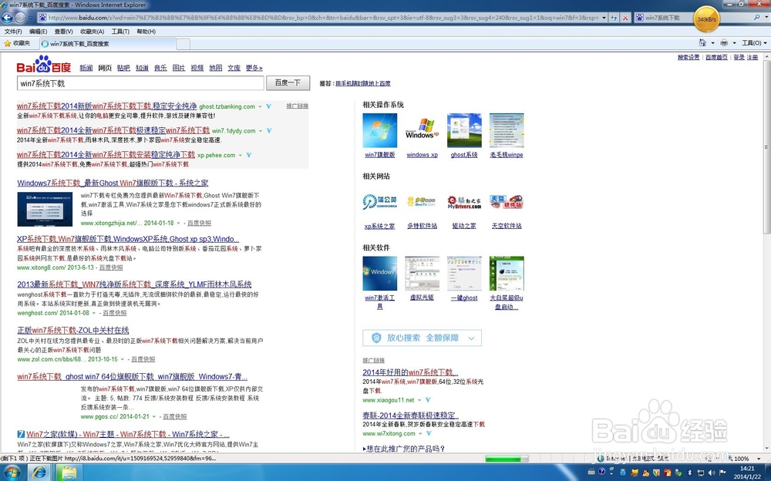This screenshot has height=481, width=771.
Task: Click the 老毛桃winpe thumbnail image
Action: click(x=507, y=130)
